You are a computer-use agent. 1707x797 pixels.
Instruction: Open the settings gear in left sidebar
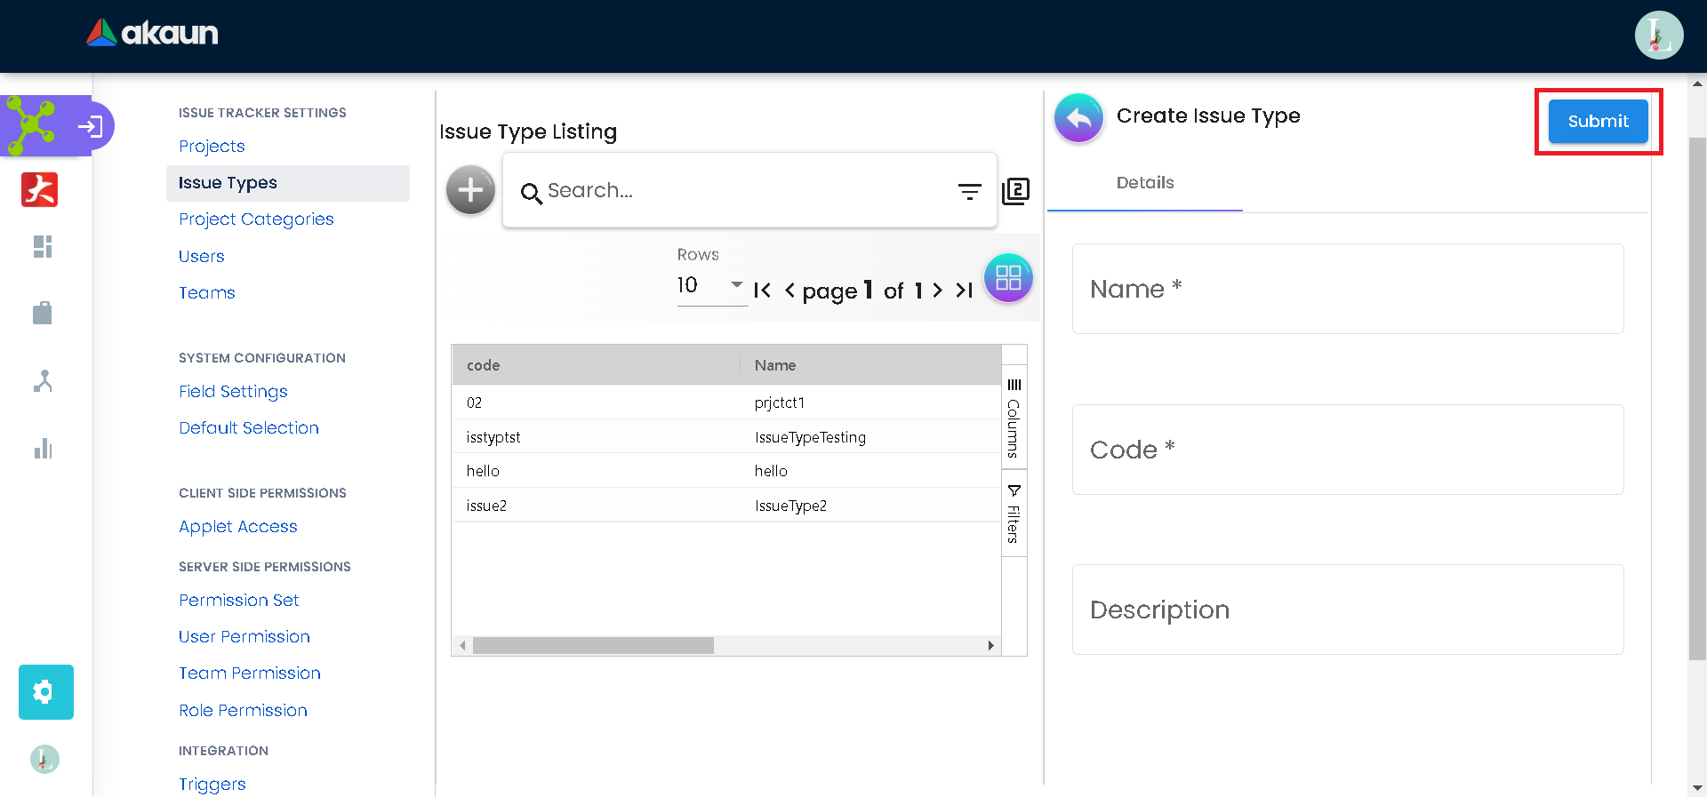point(45,691)
